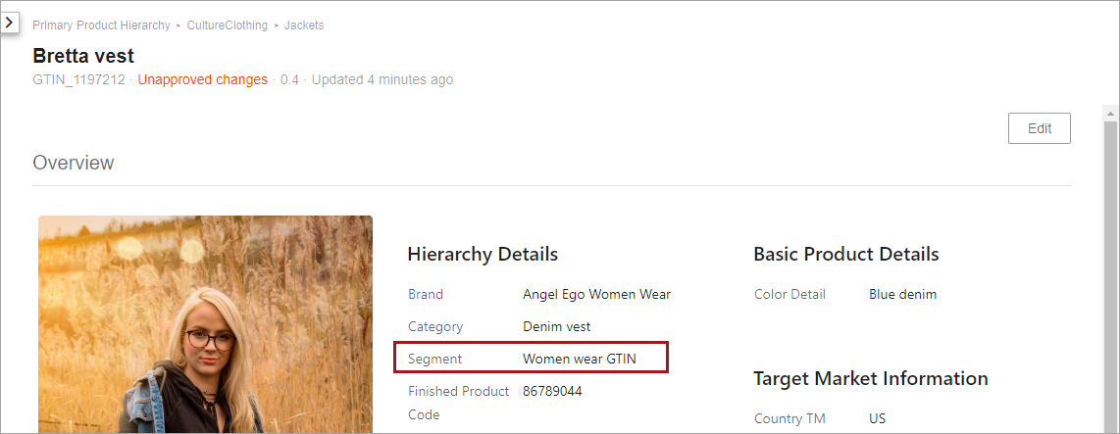This screenshot has height=434, width=1120.
Task: Click the GTIN_1197212 identifier
Action: [78, 80]
